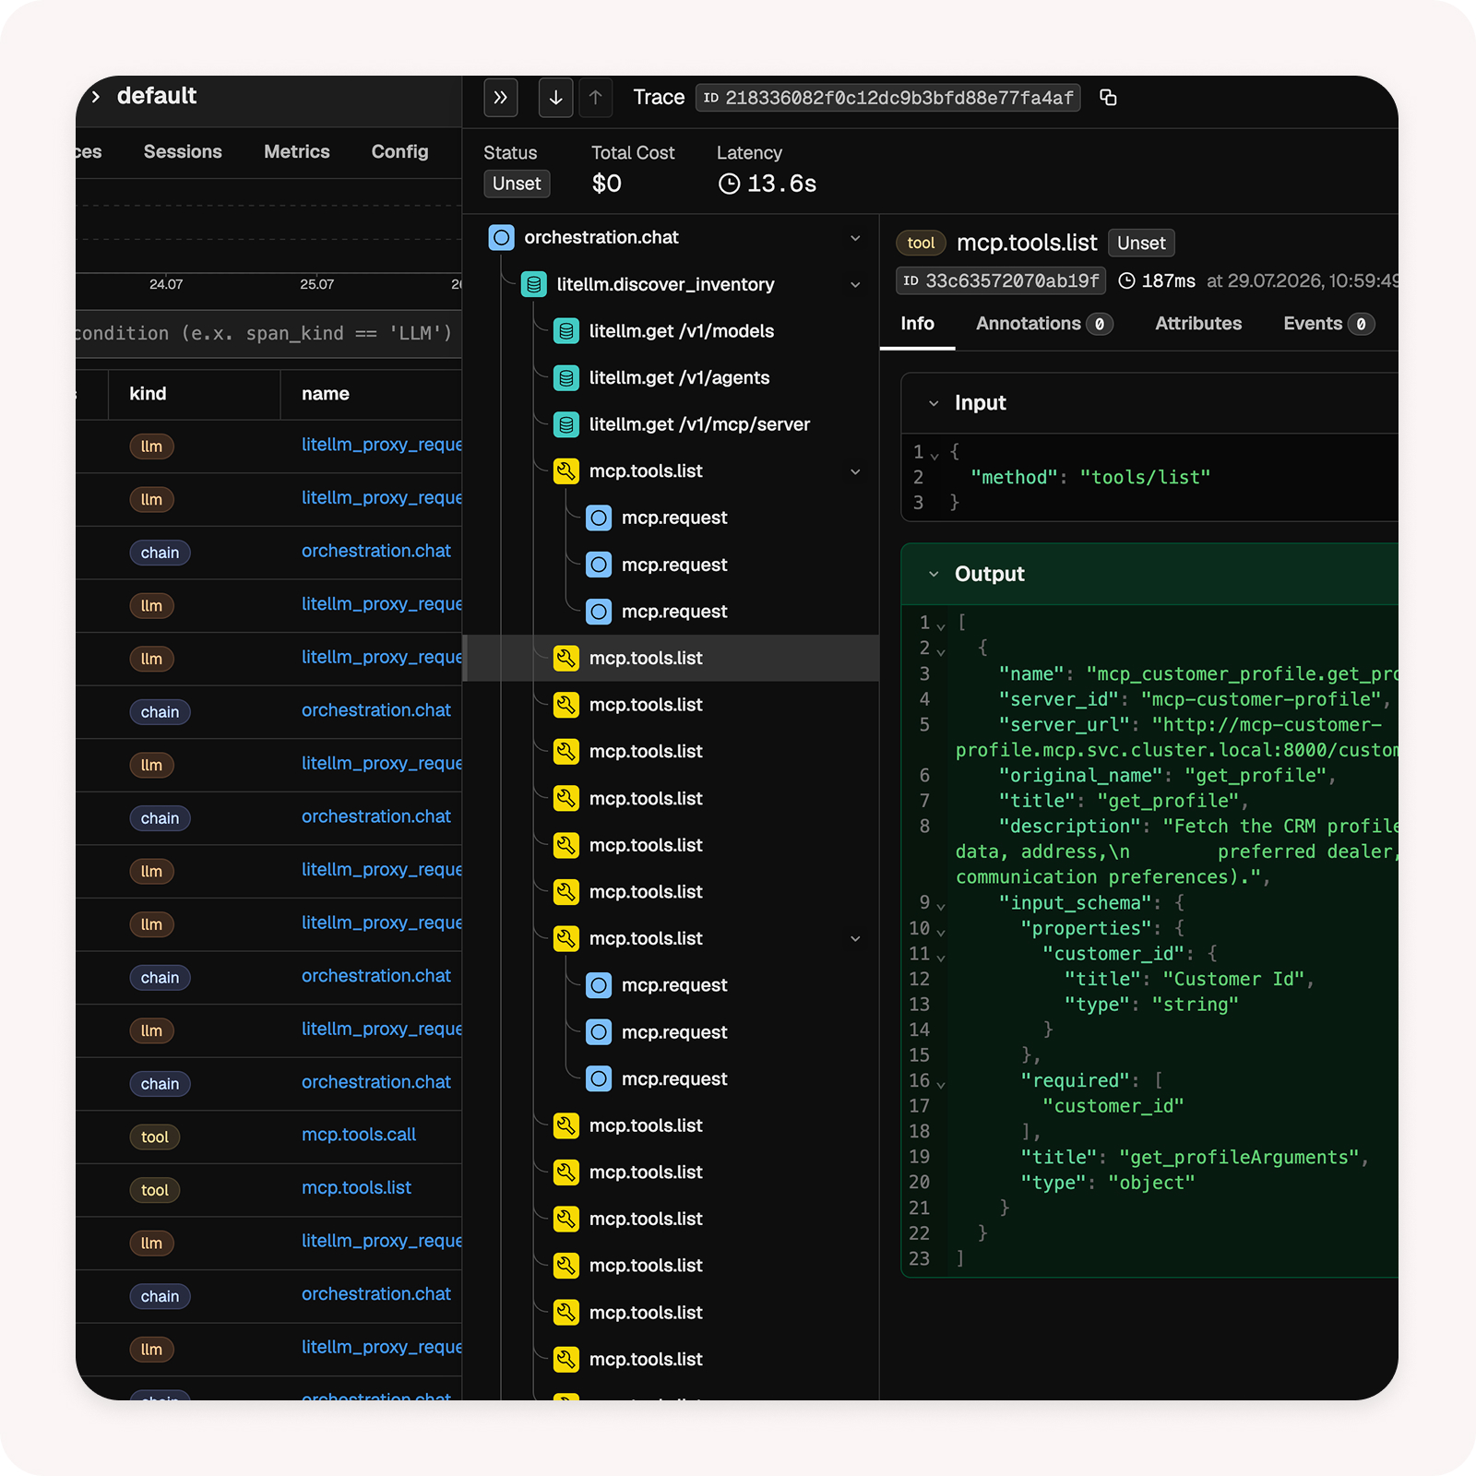Image resolution: width=1476 pixels, height=1476 pixels.
Task: Click the clock icon next to 187ms
Action: click(1126, 280)
